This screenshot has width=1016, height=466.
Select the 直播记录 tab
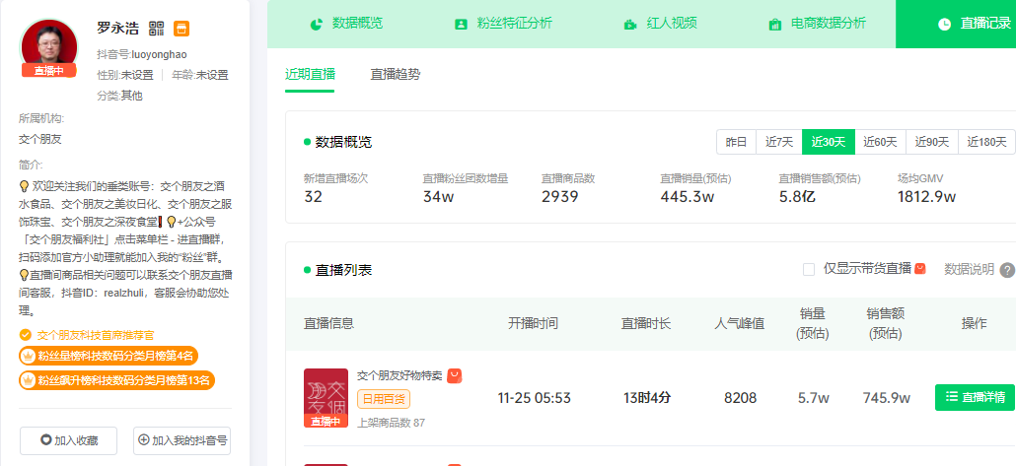pyautogui.click(x=956, y=24)
